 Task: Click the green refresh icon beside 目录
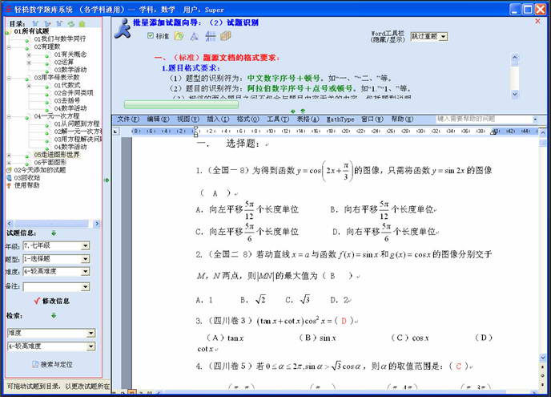tap(71, 23)
